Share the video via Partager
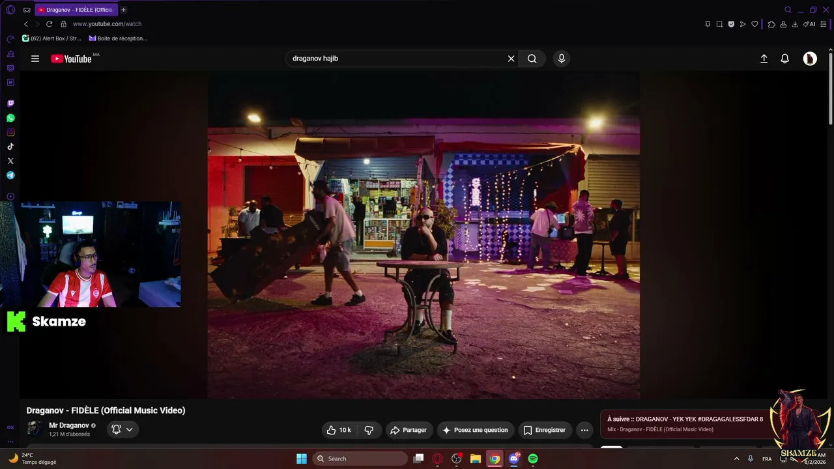Viewport: 834px width, 469px height. pos(408,430)
